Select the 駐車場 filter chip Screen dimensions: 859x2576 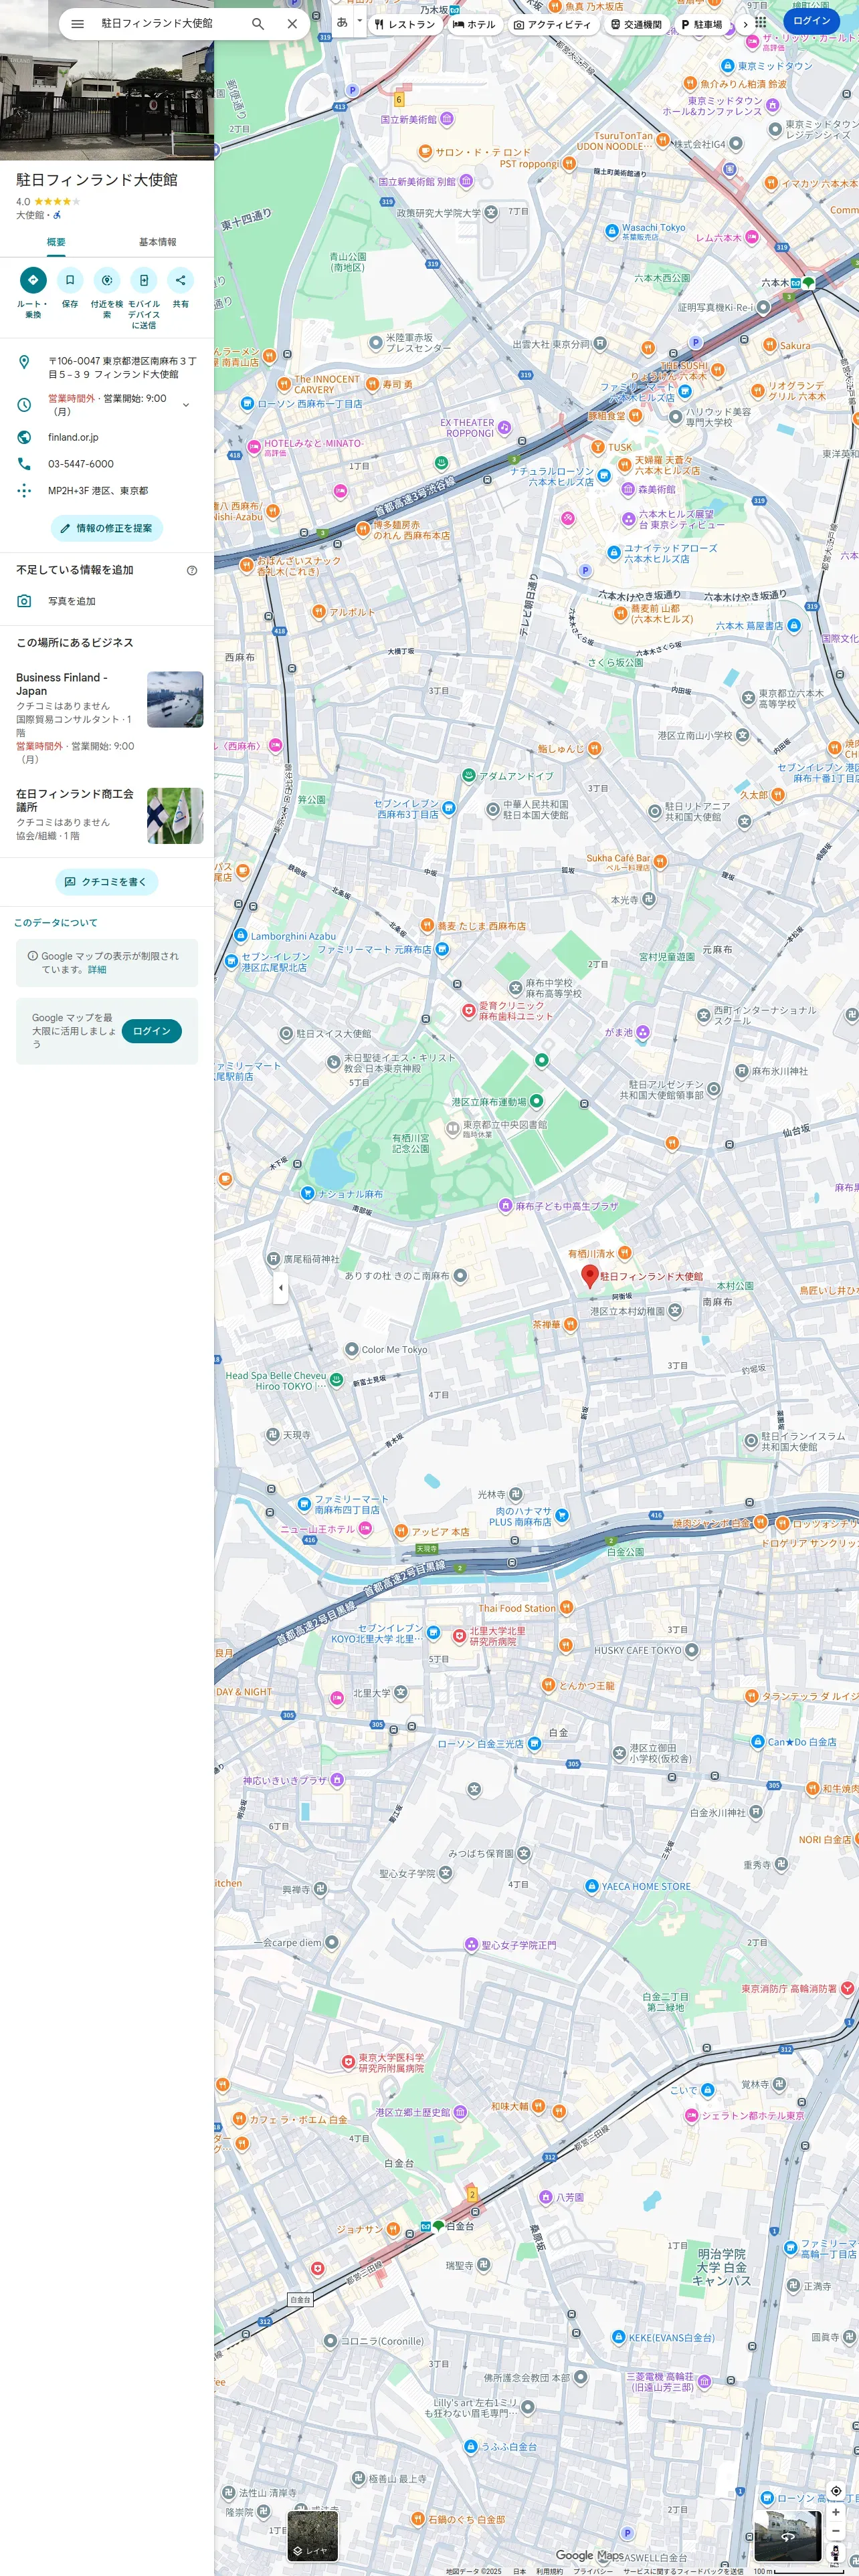point(701,24)
